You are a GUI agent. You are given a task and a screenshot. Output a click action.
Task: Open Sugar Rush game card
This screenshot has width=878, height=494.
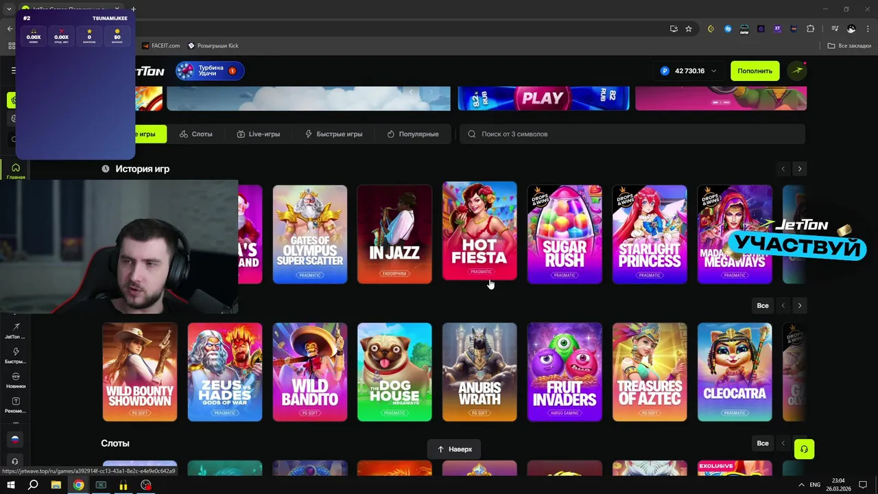pyautogui.click(x=565, y=234)
